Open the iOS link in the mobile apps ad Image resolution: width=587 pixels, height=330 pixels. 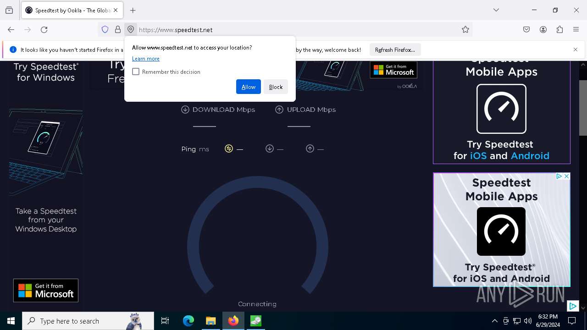point(478,156)
